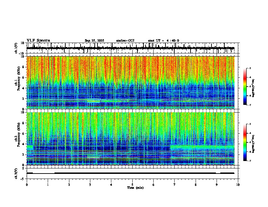Click the "VLF Spectra" title text

click(x=38, y=41)
